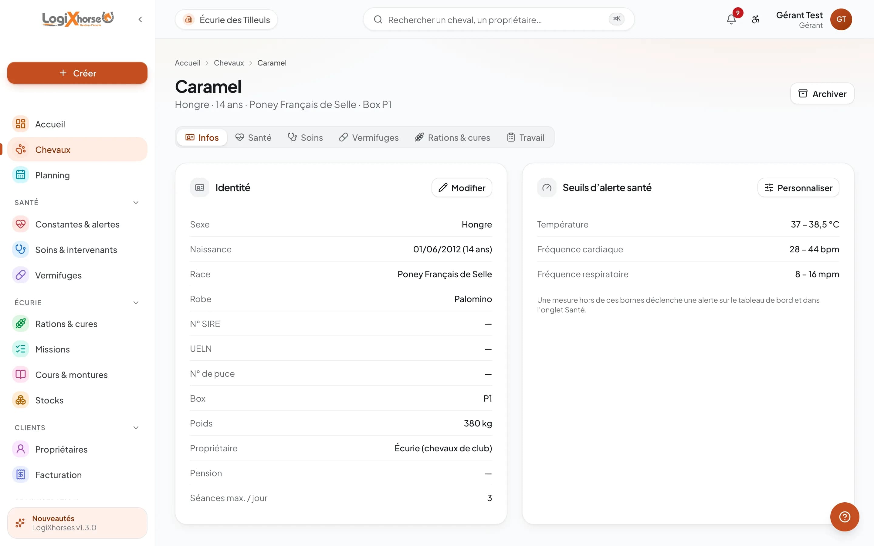Select Chevaux in the sidebar

pyautogui.click(x=77, y=150)
